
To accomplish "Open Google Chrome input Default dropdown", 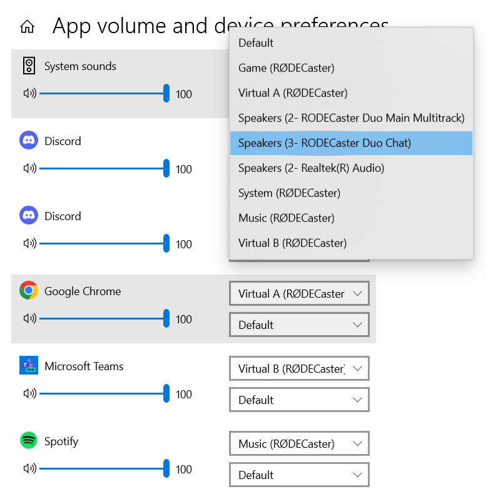I will 299,325.
